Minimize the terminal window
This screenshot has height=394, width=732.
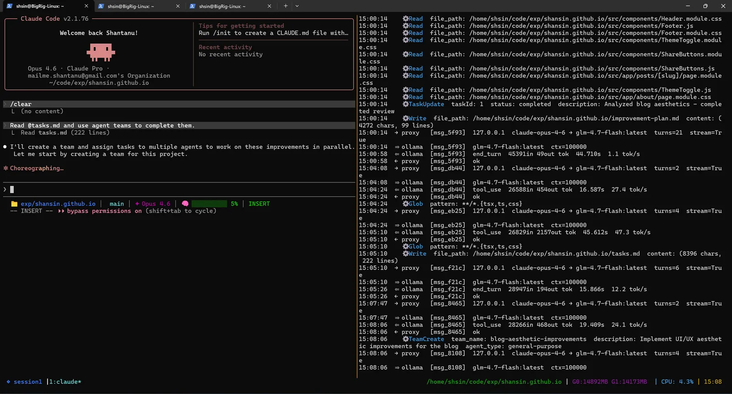click(688, 6)
